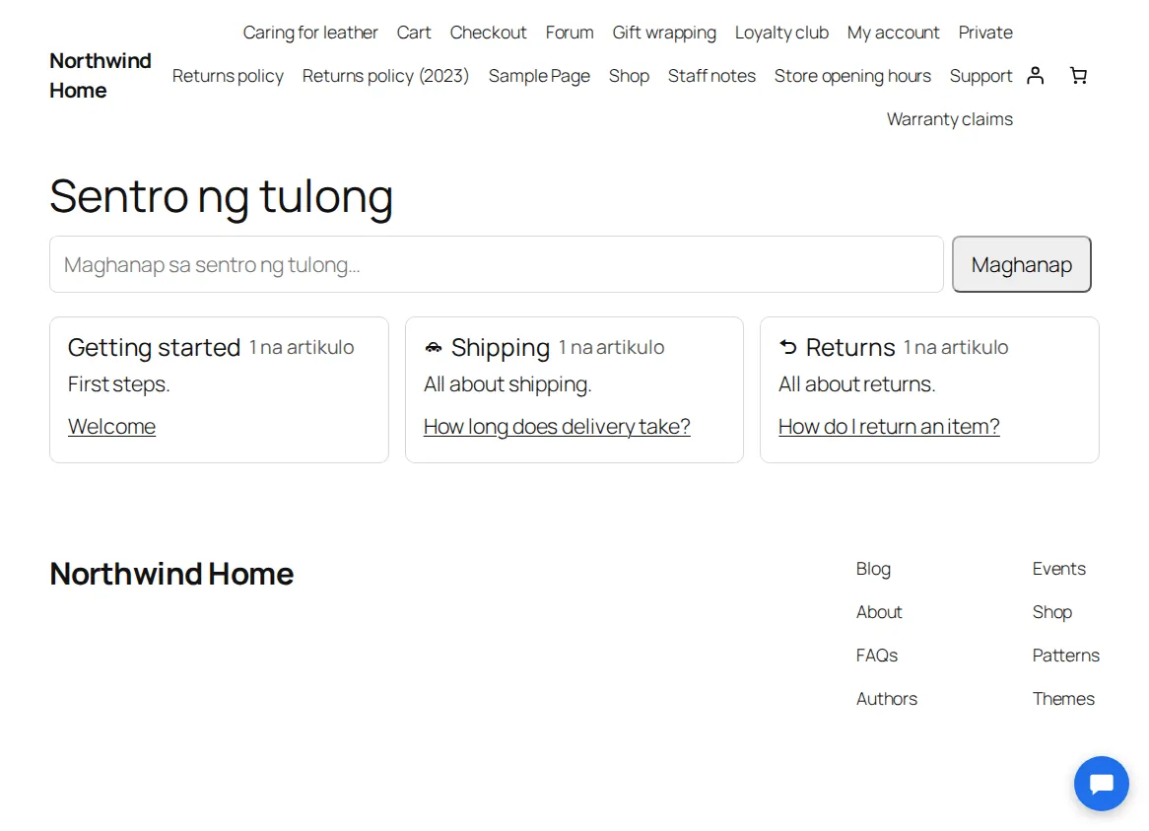
Task: Open Authors footer link
Action: pyautogui.click(x=887, y=698)
